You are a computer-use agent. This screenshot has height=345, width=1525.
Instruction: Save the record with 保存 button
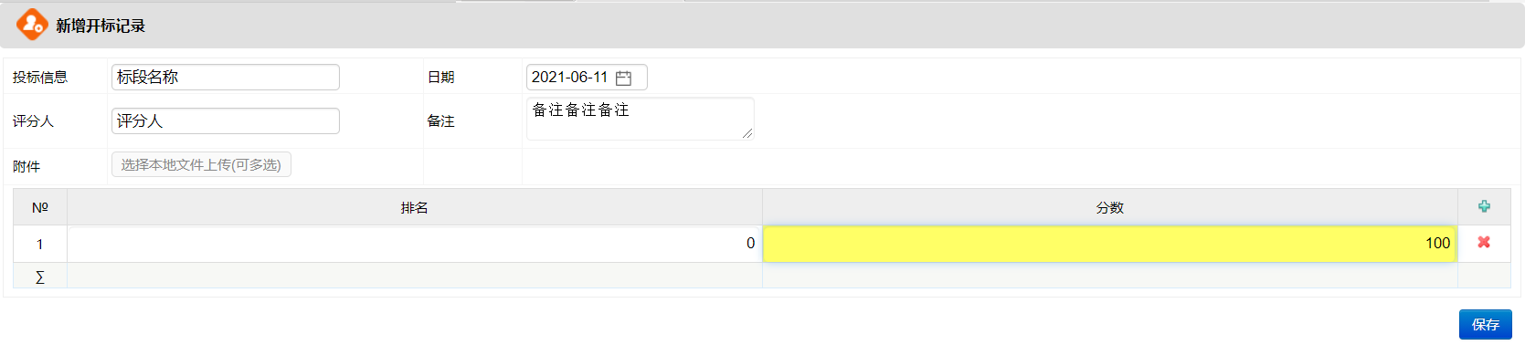[x=1486, y=325]
